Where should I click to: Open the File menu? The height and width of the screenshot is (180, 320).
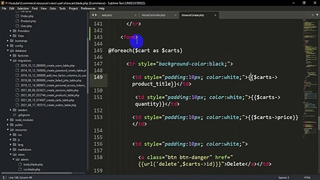[4, 8]
